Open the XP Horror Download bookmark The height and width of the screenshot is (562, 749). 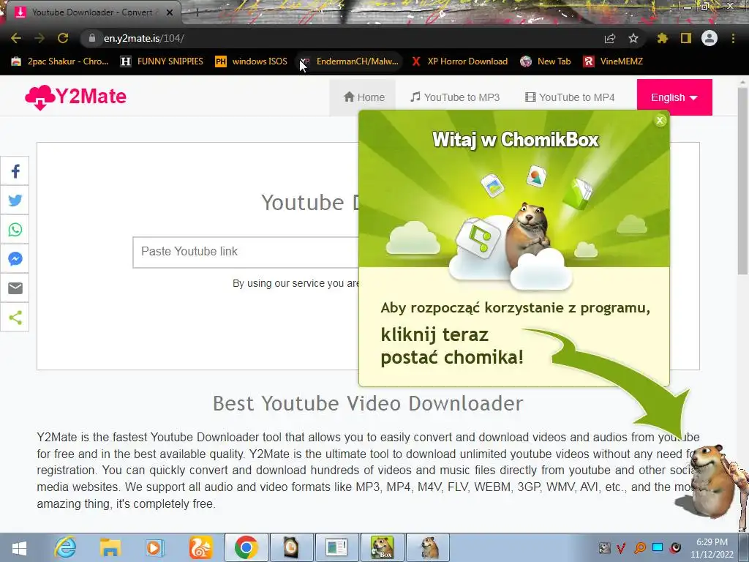coord(459,61)
